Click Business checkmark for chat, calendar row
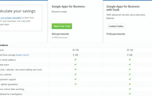This screenshot has width=152, height=96. [x=76, y=69]
